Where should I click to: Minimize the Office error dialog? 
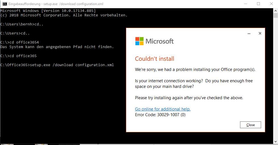(249, 34)
